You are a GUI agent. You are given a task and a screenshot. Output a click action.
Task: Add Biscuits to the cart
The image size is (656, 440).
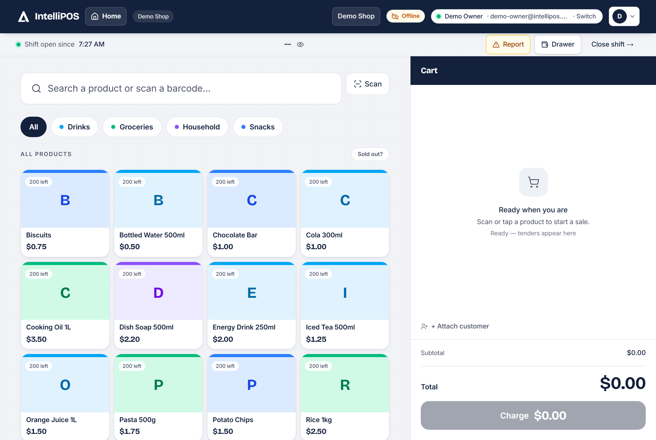65,213
